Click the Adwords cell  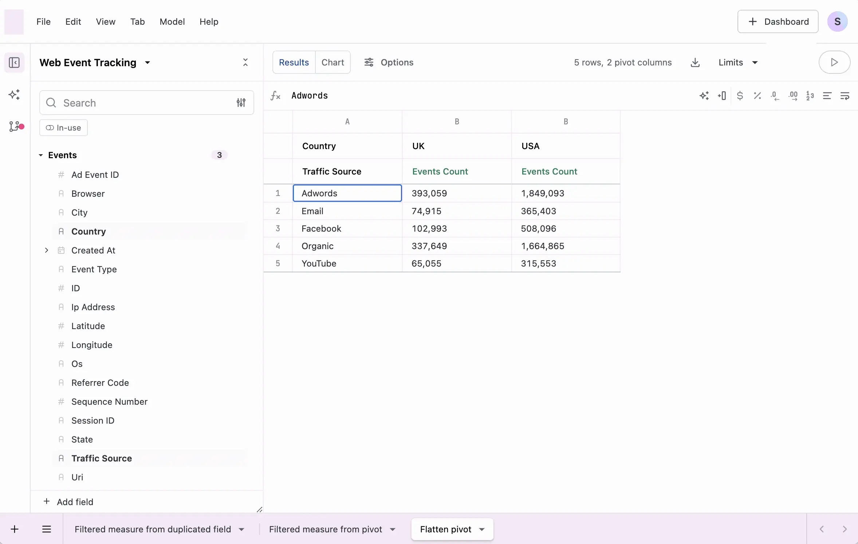click(x=347, y=193)
